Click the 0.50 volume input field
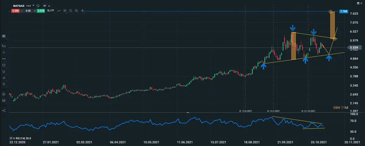 click(28, 11)
